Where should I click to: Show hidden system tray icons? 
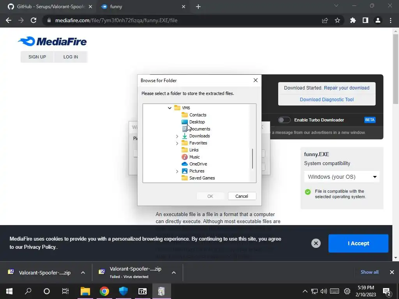(305, 291)
